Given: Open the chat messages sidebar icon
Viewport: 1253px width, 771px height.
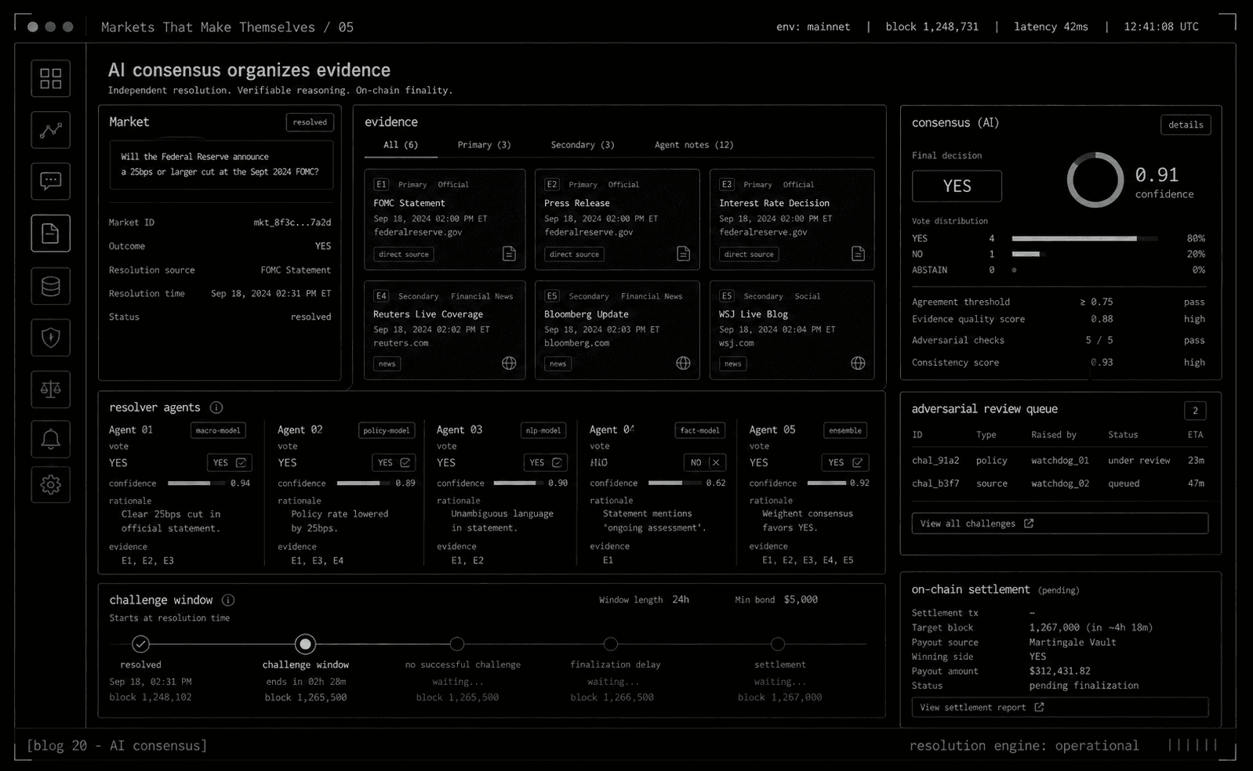Looking at the screenshot, I should pos(51,182).
